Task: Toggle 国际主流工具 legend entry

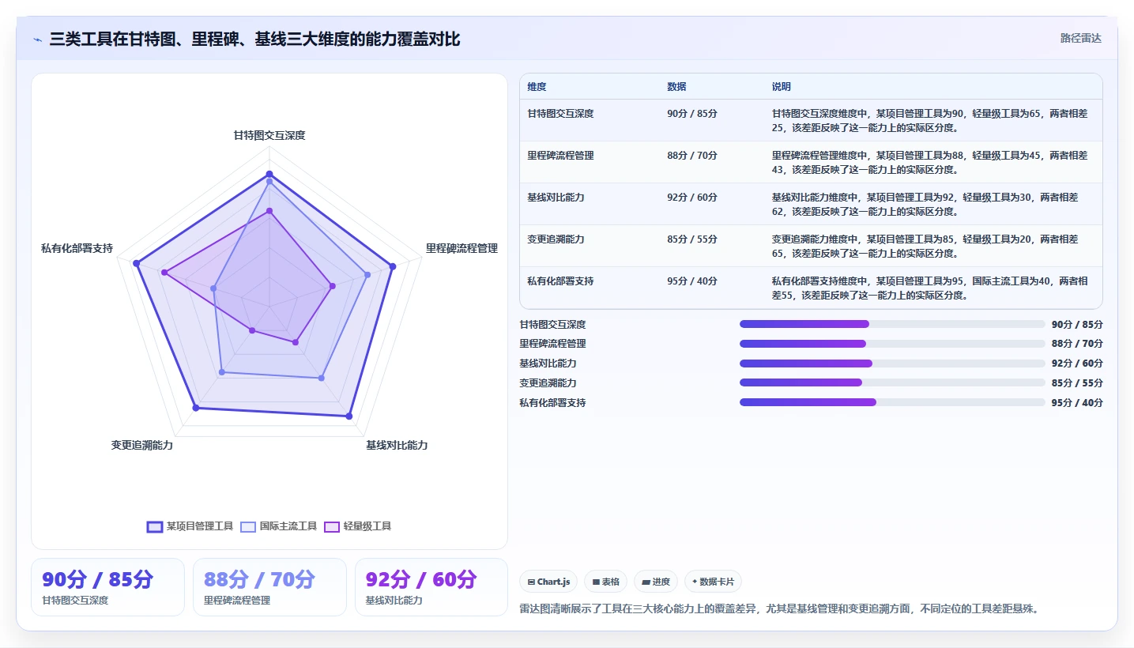Action: pos(279,526)
